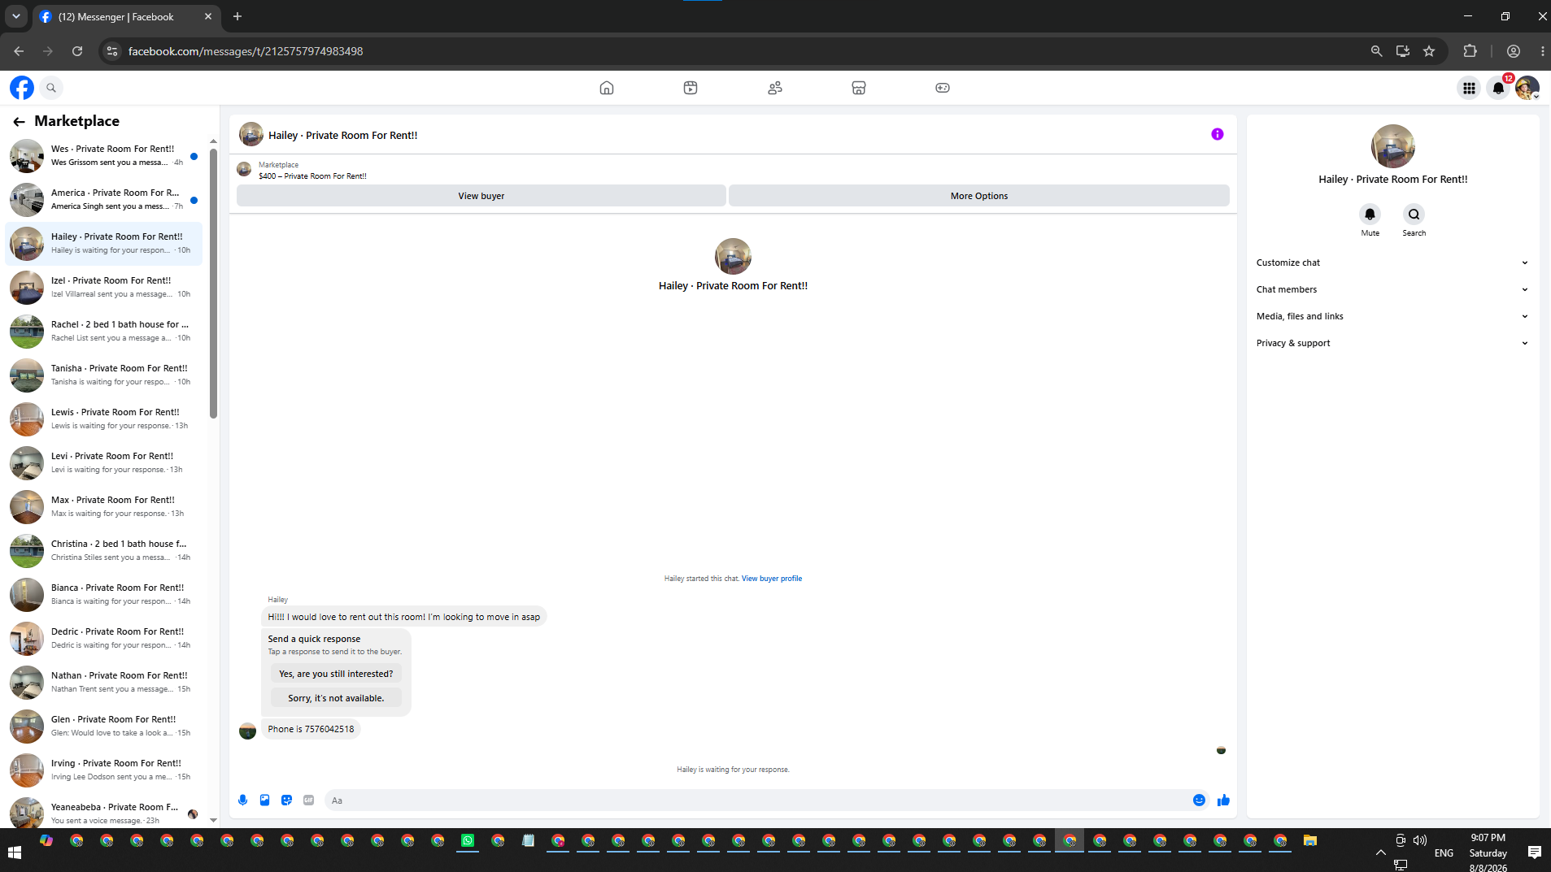Open the Marketplace storefront icon
The height and width of the screenshot is (872, 1551).
point(859,88)
